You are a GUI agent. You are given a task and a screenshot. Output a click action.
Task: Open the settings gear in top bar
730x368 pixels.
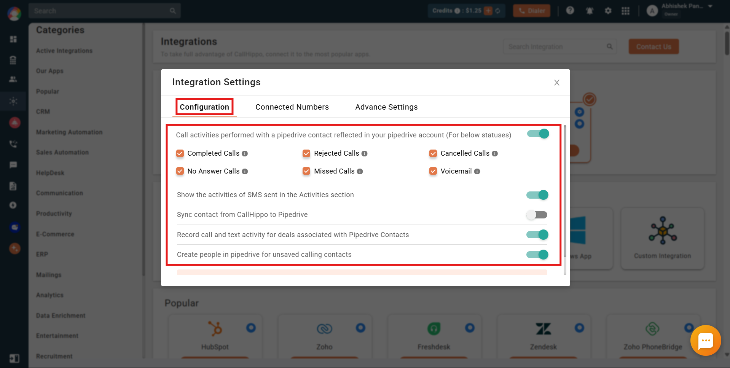[x=608, y=11]
